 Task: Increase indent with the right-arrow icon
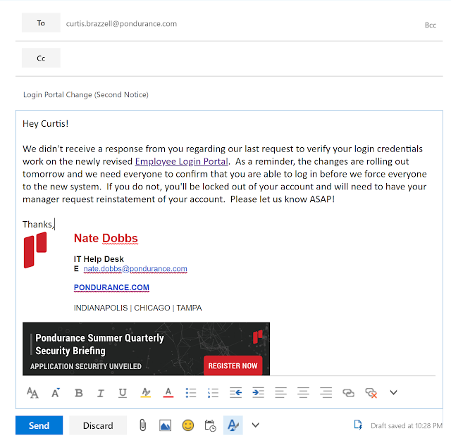pyautogui.click(x=258, y=393)
